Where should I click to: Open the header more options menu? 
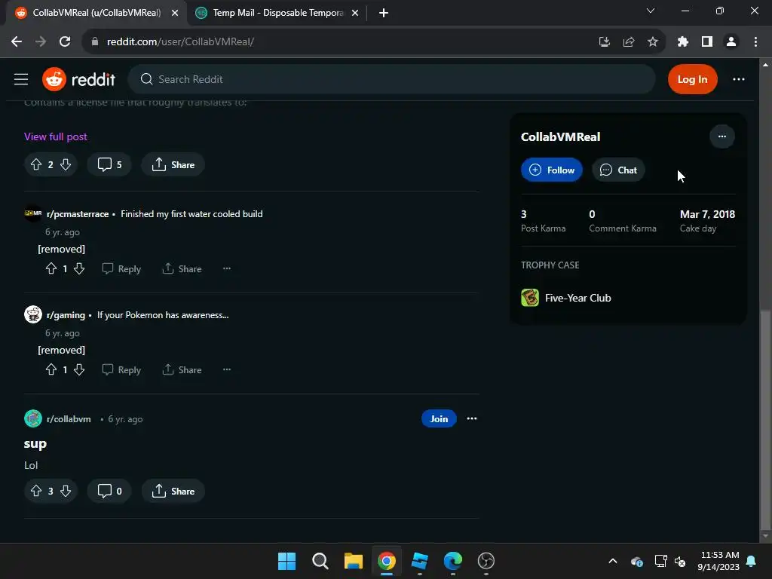739,79
